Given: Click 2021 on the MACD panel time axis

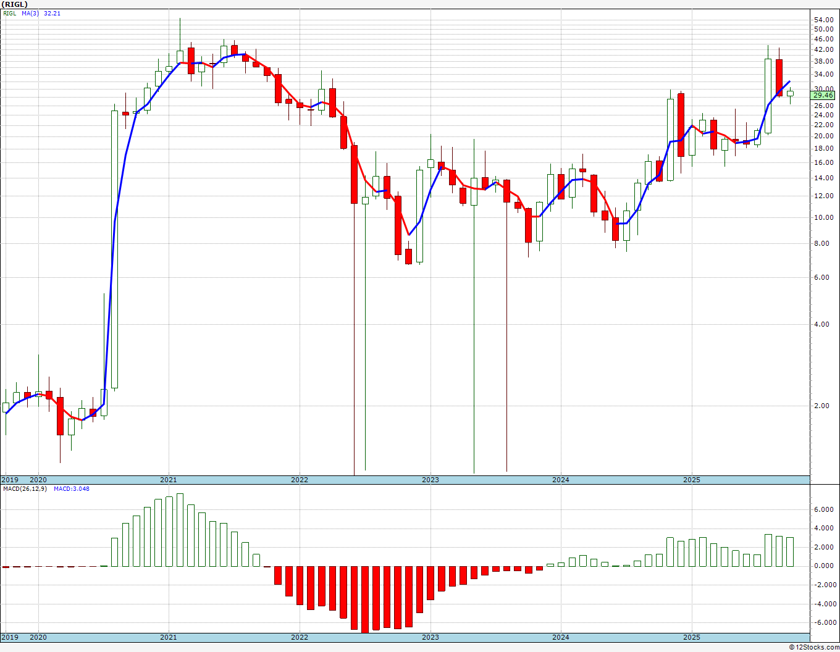Looking at the screenshot, I should (x=169, y=637).
